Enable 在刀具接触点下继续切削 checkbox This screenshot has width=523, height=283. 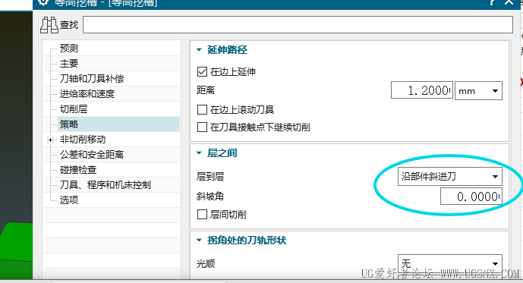(x=202, y=127)
